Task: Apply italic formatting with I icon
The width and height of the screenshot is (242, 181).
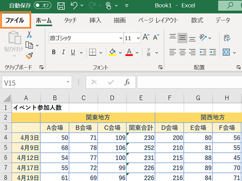Action: click(x=63, y=52)
